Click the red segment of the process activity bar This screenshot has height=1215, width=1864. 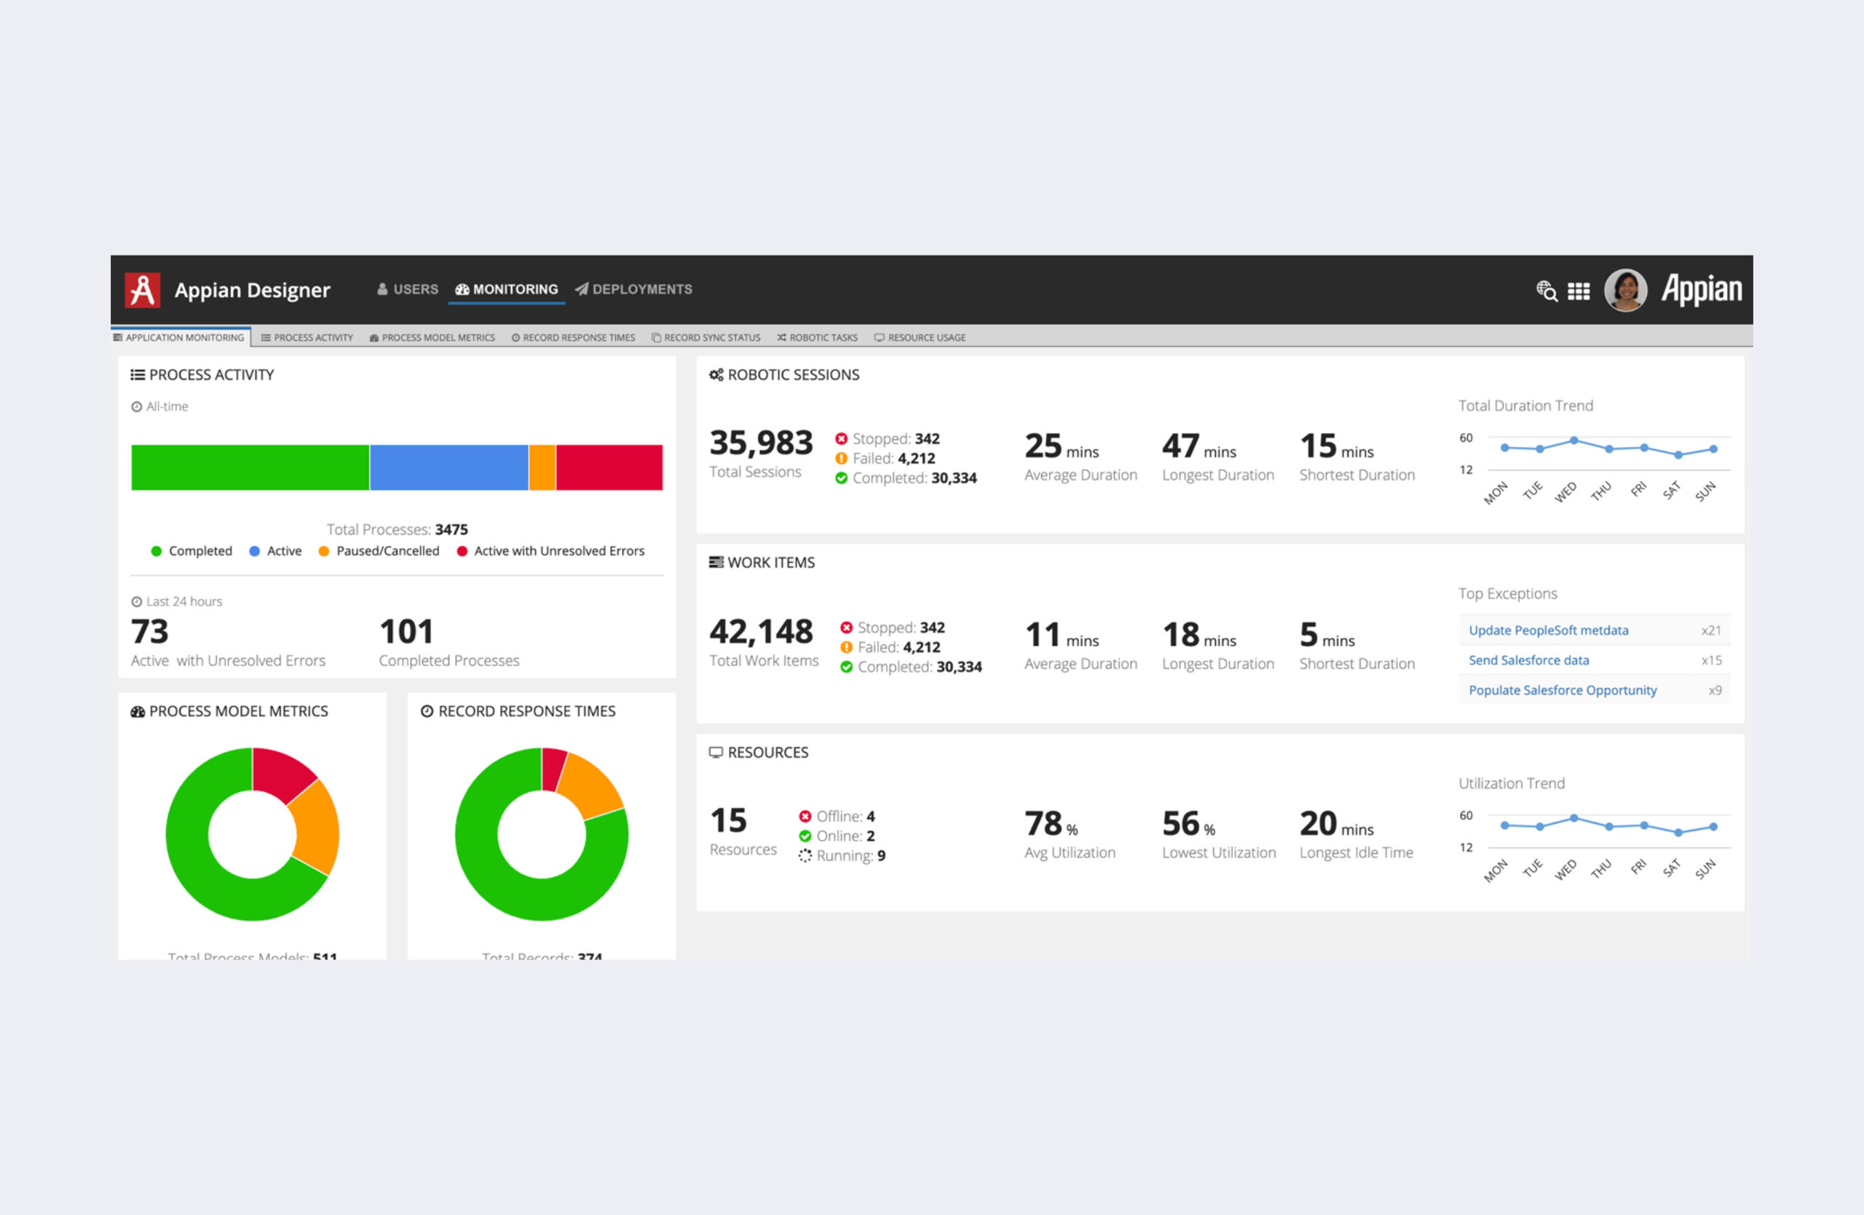click(609, 467)
